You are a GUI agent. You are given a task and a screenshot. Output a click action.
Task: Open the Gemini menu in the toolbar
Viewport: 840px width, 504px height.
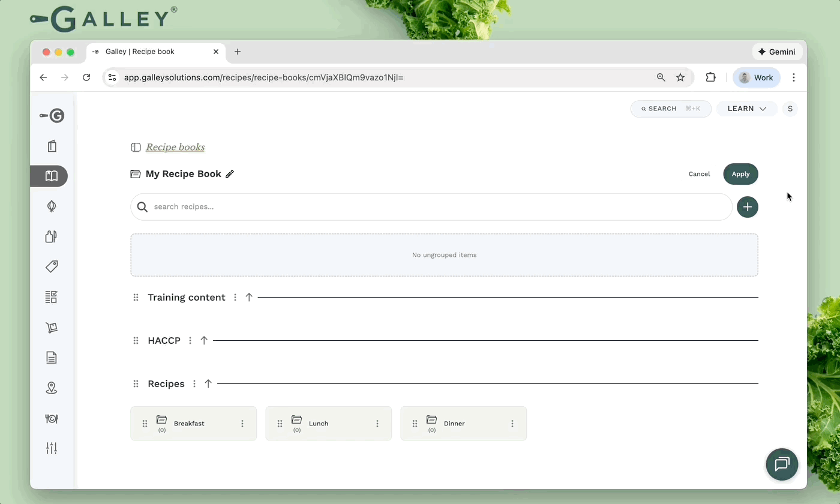(x=777, y=52)
